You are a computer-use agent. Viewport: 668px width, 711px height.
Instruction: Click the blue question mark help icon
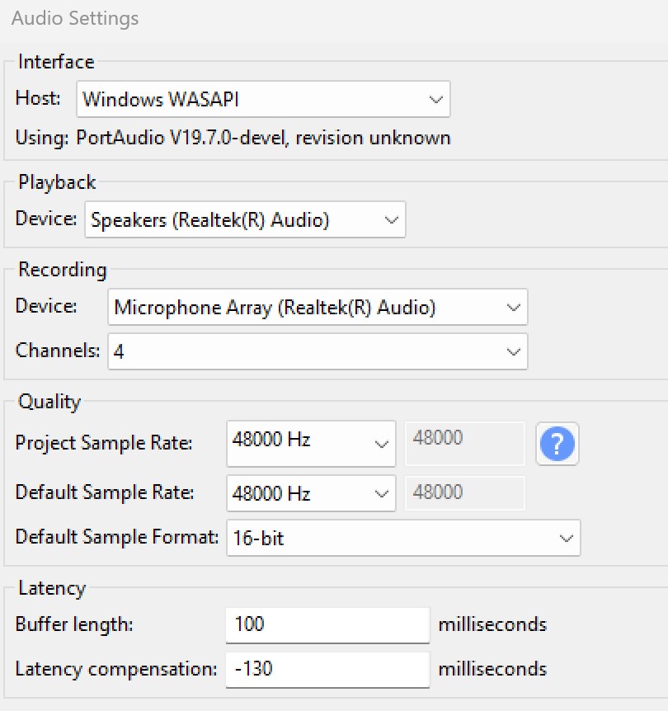click(x=557, y=445)
